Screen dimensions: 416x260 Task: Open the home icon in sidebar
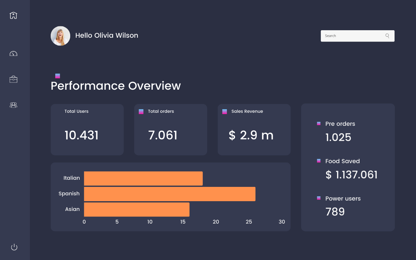[x=13, y=15]
